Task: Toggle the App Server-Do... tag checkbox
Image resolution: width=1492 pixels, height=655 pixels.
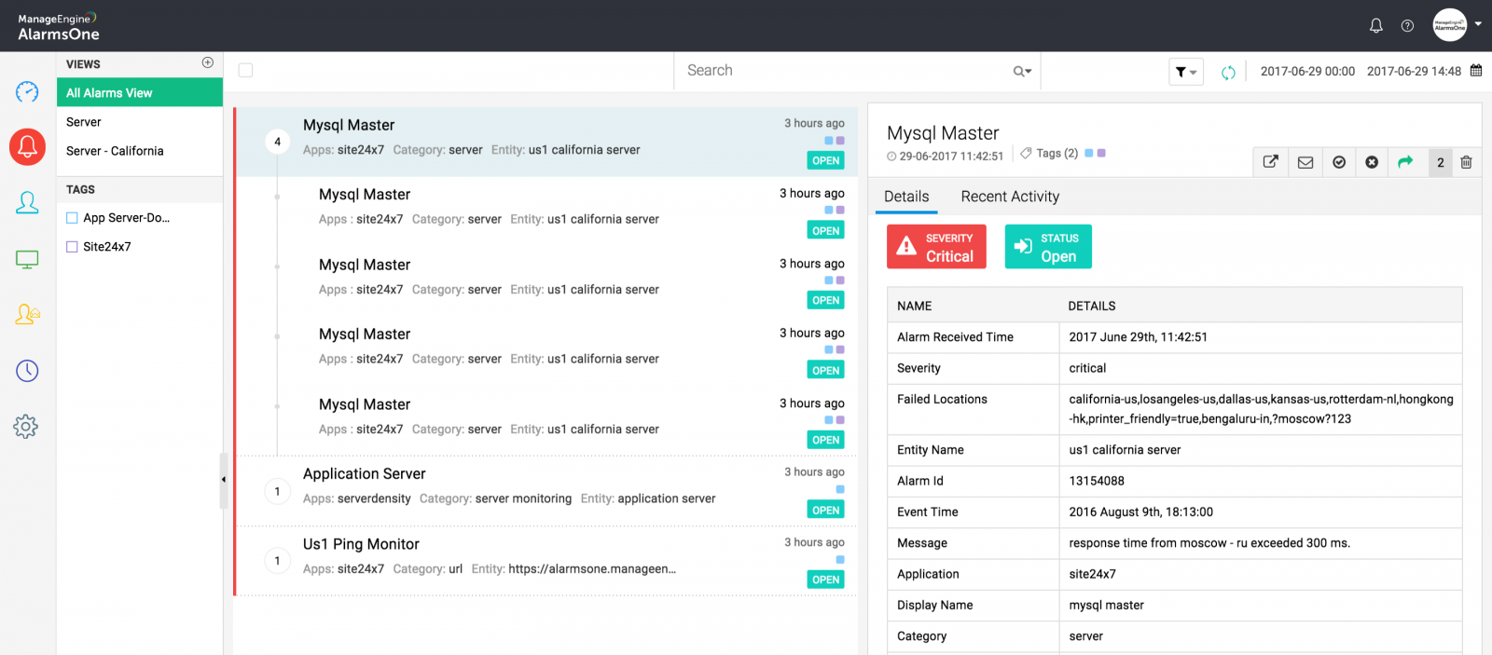Action: pyautogui.click(x=72, y=218)
